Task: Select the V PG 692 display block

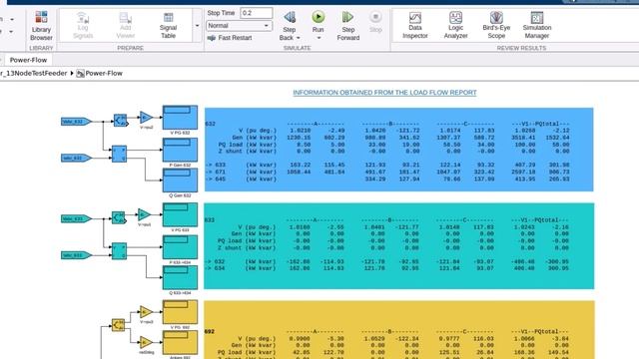Action: pos(180,312)
